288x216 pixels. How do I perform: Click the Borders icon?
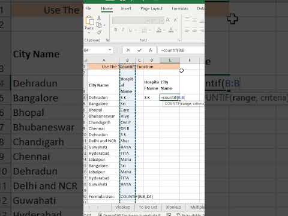tap(145, 31)
